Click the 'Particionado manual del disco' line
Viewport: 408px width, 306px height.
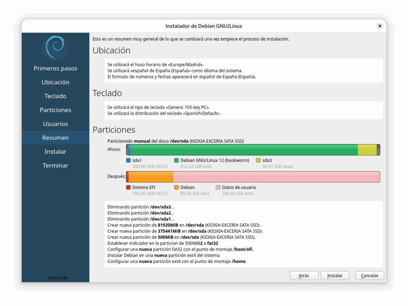coord(176,141)
